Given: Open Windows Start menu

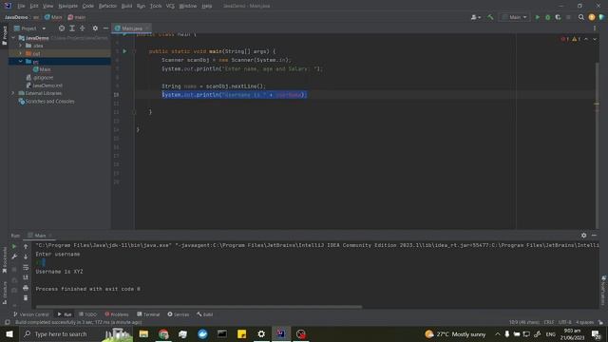Looking at the screenshot, I should click(x=9, y=333).
